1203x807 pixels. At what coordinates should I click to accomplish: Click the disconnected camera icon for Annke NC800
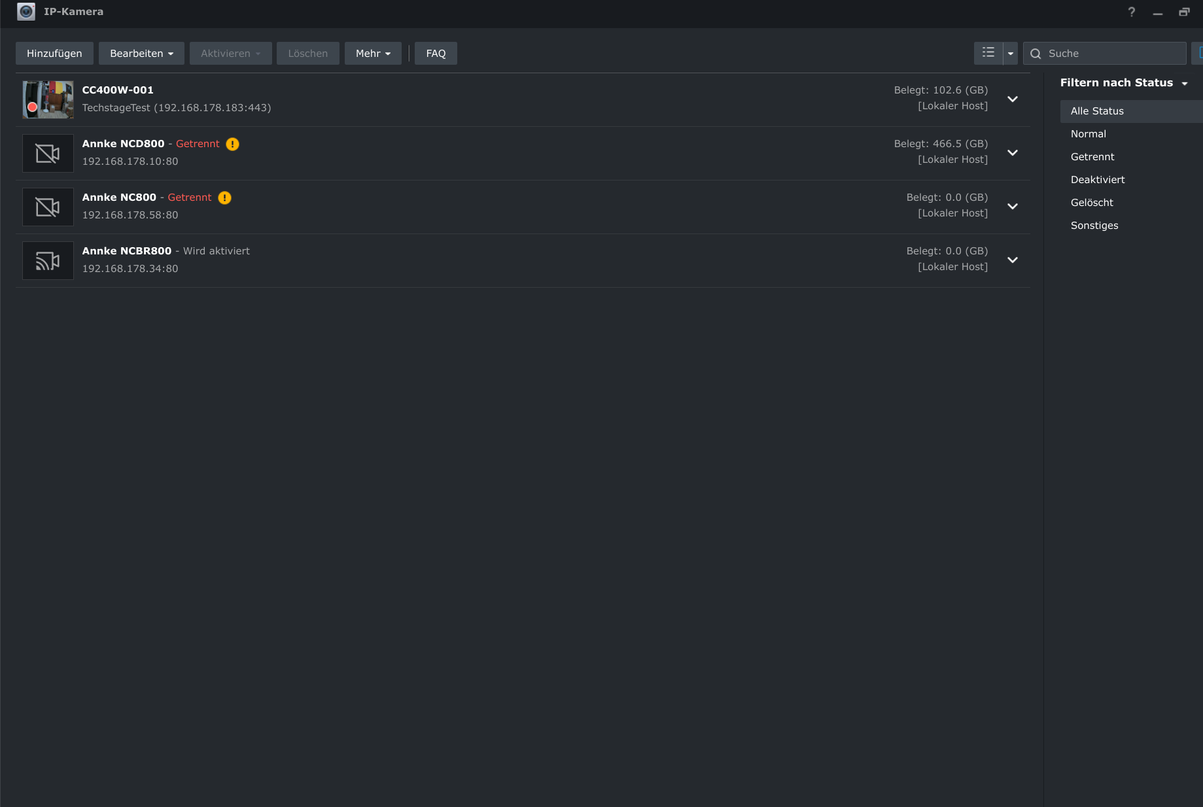click(48, 207)
